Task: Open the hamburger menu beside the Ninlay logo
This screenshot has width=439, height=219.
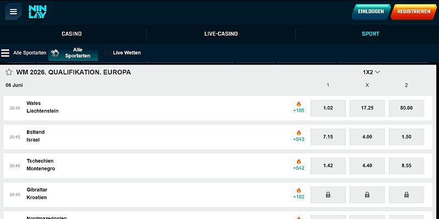Action: [x=13, y=11]
